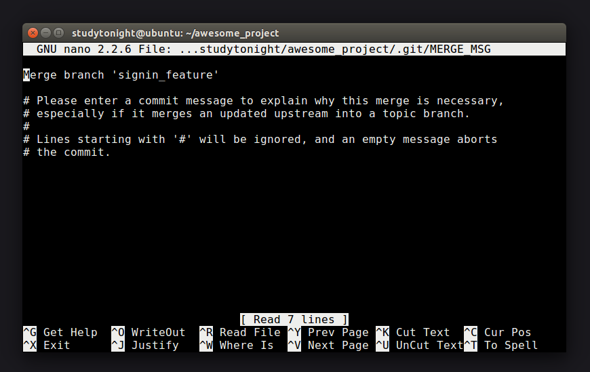This screenshot has height=372, width=590.
Task: Click the ^U UnCut Text shortcut
Action: (420, 346)
